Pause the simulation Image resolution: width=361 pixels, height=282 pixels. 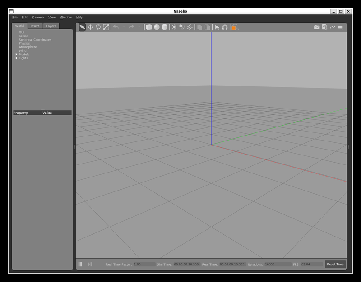click(x=80, y=264)
